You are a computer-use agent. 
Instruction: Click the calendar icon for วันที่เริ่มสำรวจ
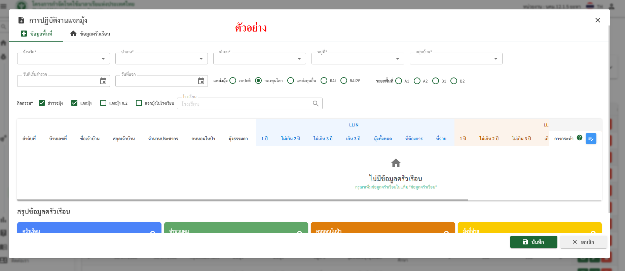pos(103,81)
